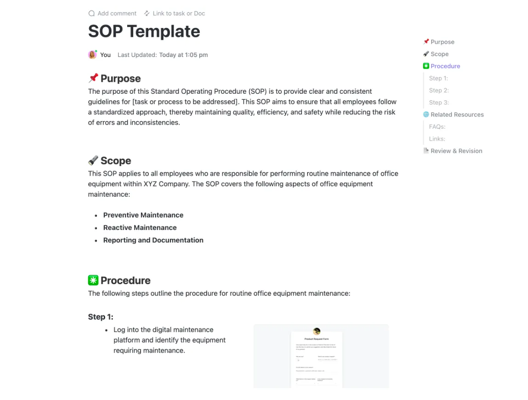Click the green asterisk icon beside Procedure heading

(93, 280)
